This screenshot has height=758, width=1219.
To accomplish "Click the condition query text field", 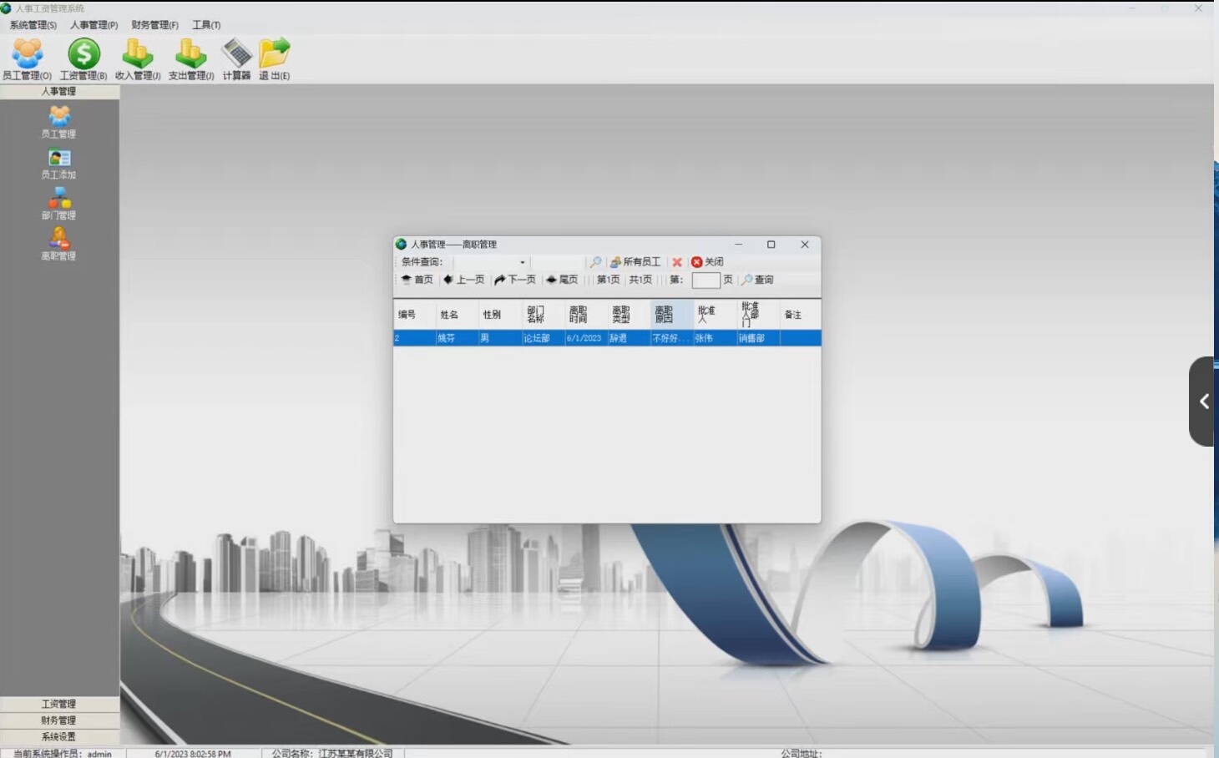I will click(x=559, y=262).
